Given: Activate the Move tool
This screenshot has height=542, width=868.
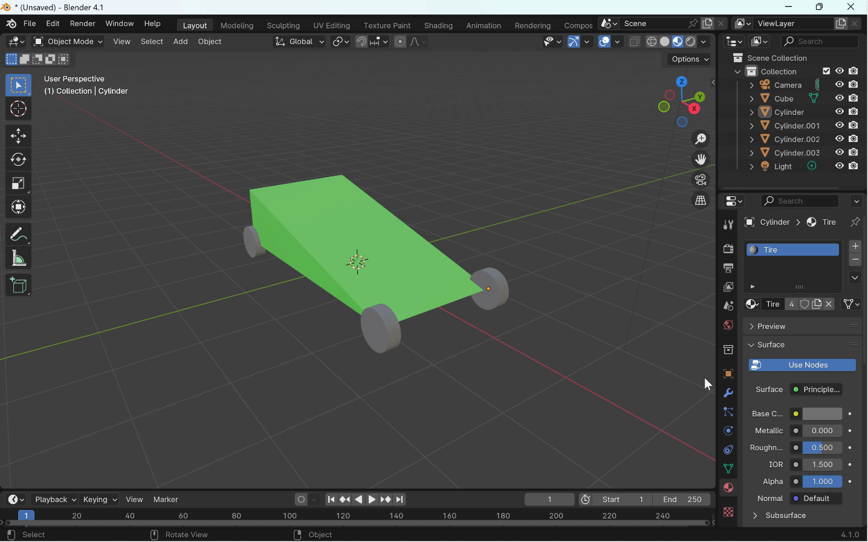Looking at the screenshot, I should pyautogui.click(x=18, y=137).
